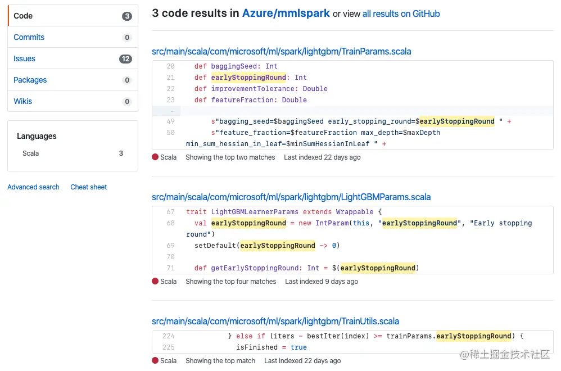Open the LightGBMParams.scala file link

pyautogui.click(x=291, y=197)
